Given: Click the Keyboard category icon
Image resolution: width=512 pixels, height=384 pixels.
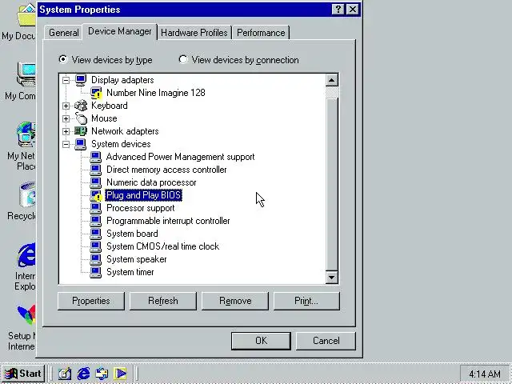Looking at the screenshot, I should [81, 106].
